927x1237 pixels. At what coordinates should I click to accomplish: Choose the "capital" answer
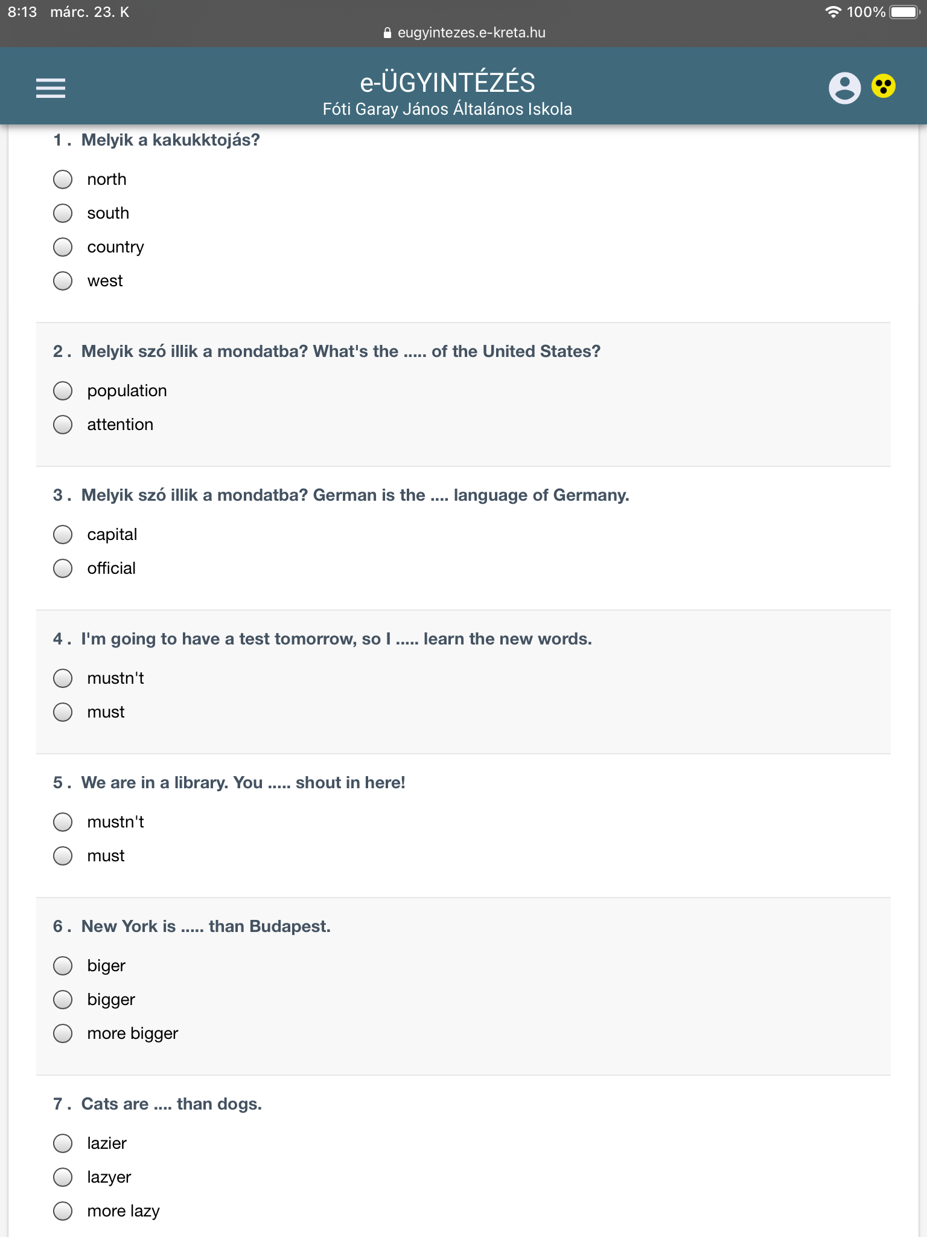click(63, 535)
